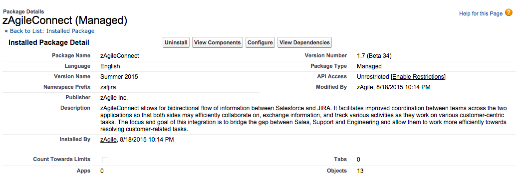Click the Version Number value 1.7 (Beta 34)
Viewport: 518px width, 183px height.
click(374, 56)
